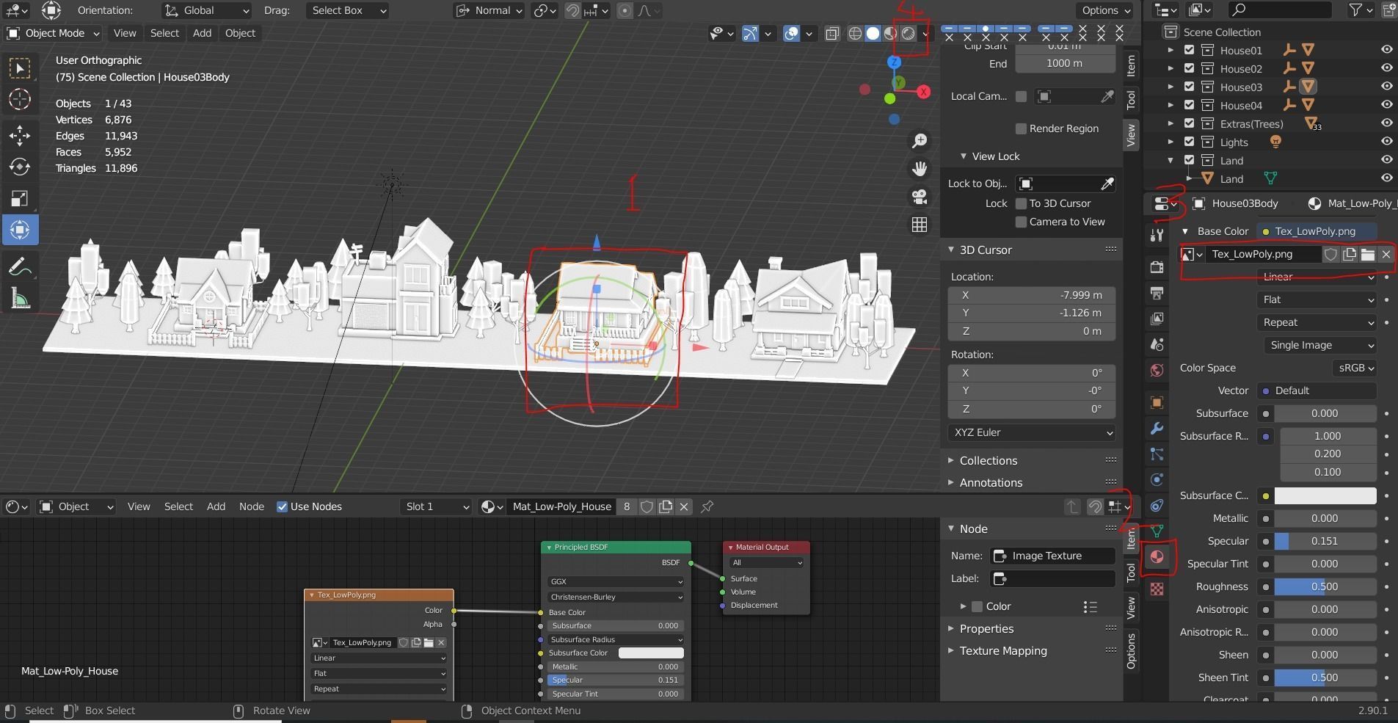Enable Lock To 3D Cursor checkbox
The height and width of the screenshot is (723, 1398).
(x=1021, y=203)
